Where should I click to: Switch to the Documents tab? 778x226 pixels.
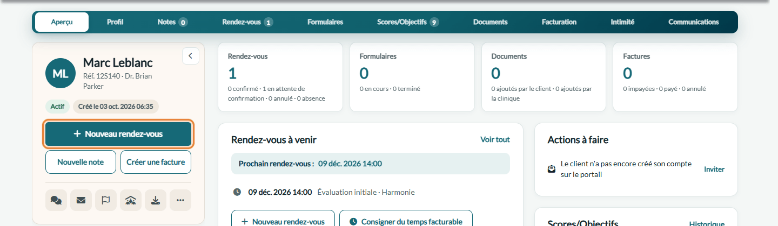click(x=490, y=22)
